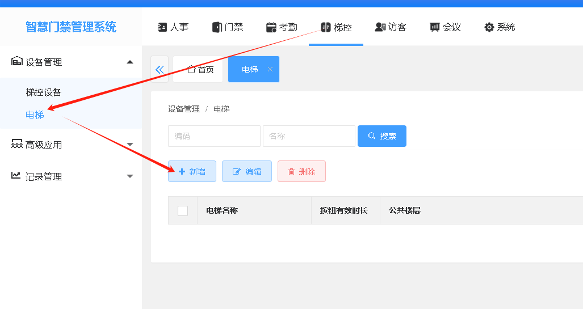Click the 考勤 calendar icon
This screenshot has width=583, height=309.
[x=271, y=27]
